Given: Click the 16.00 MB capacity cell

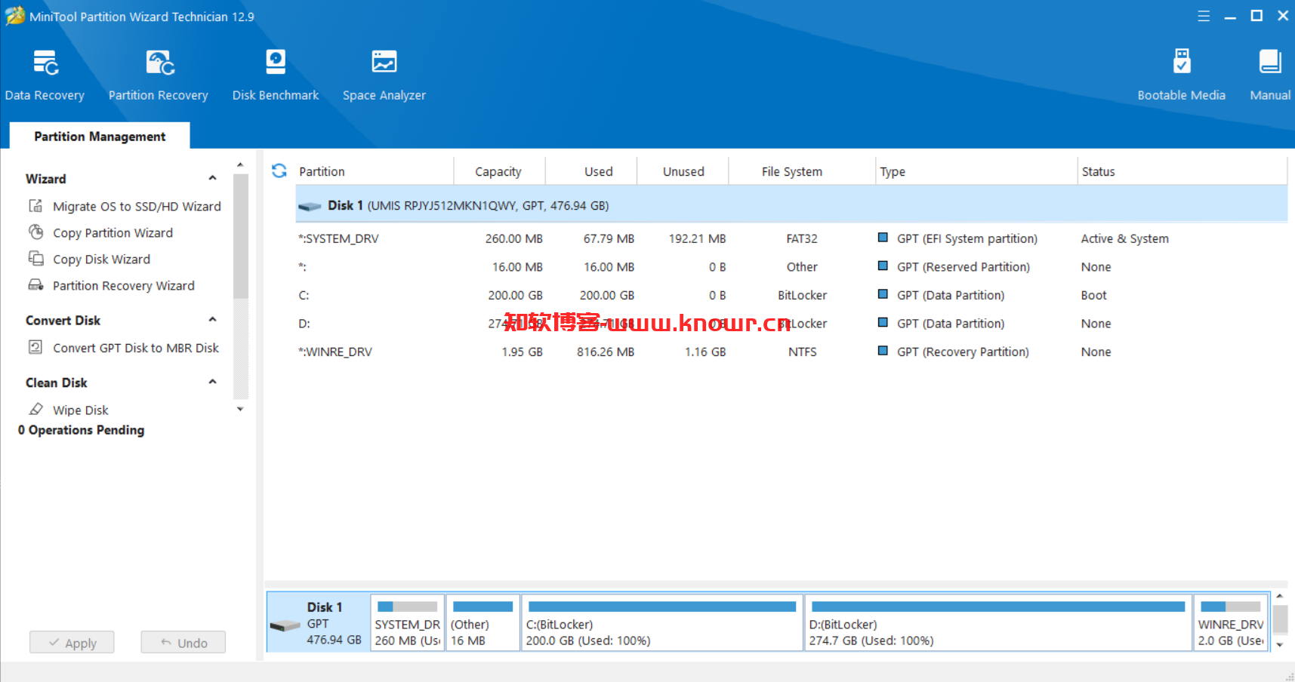Looking at the screenshot, I should coord(517,267).
